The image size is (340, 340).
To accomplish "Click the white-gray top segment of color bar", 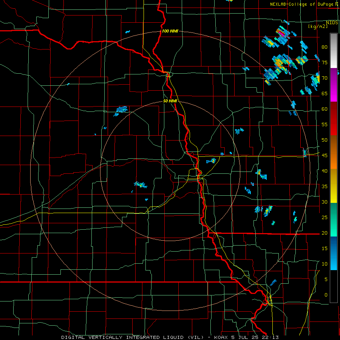I will point(334,51).
